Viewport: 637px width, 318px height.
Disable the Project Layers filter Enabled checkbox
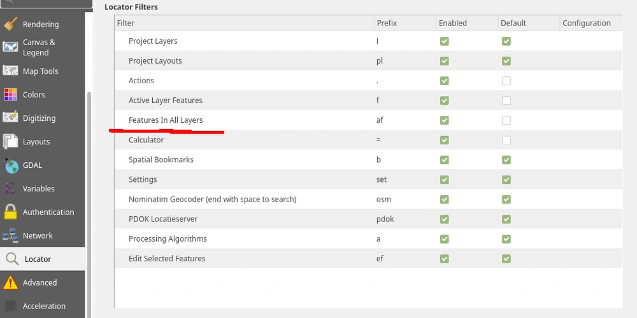pyautogui.click(x=445, y=41)
